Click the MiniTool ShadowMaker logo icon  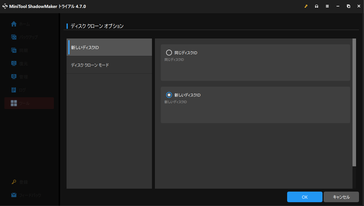coord(5,6)
